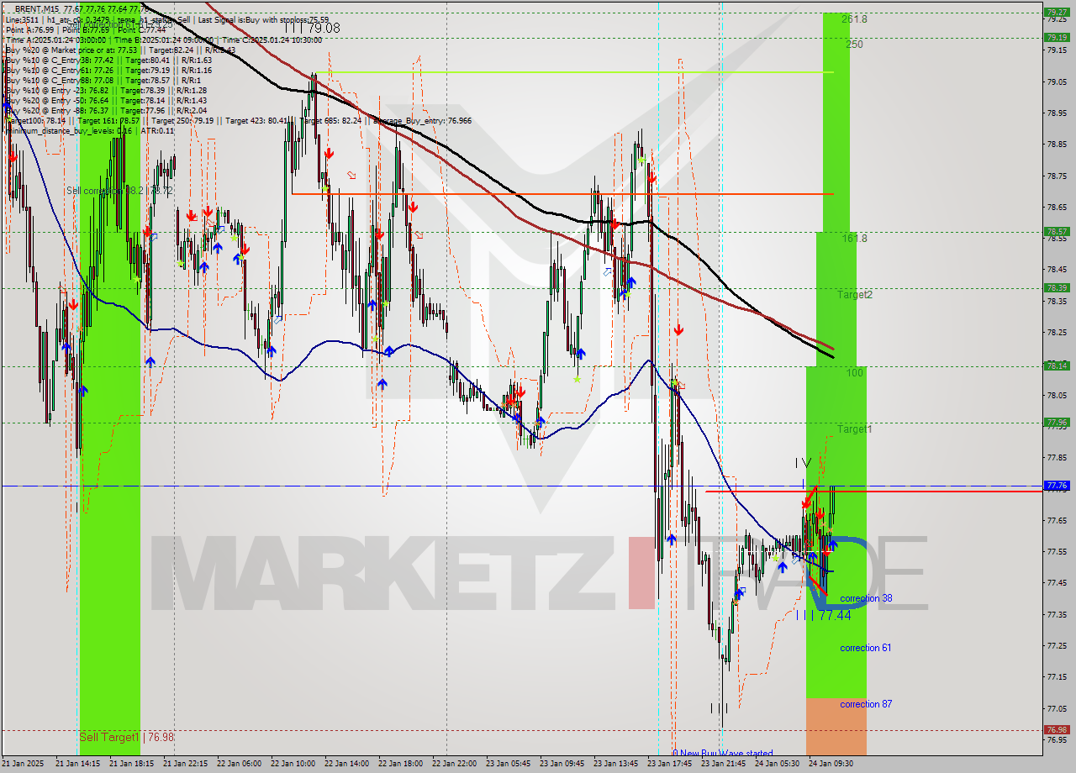Click the '21 Jan 14:15' time label
The height and width of the screenshot is (773, 1076).
click(x=78, y=764)
